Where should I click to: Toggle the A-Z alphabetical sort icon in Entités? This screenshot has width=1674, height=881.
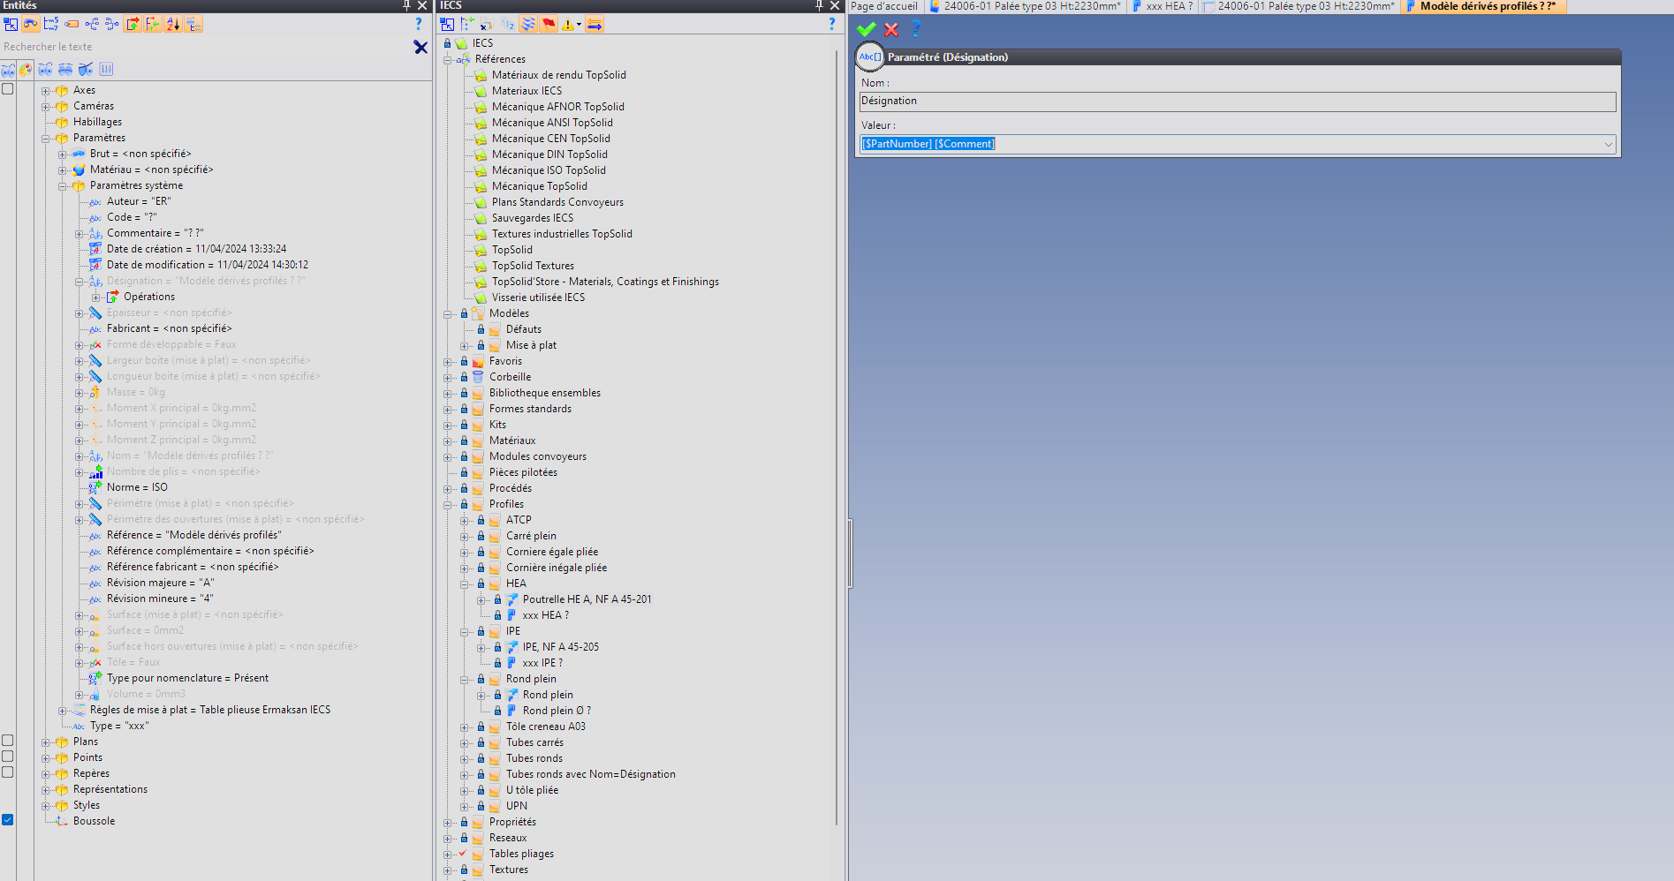point(173,24)
